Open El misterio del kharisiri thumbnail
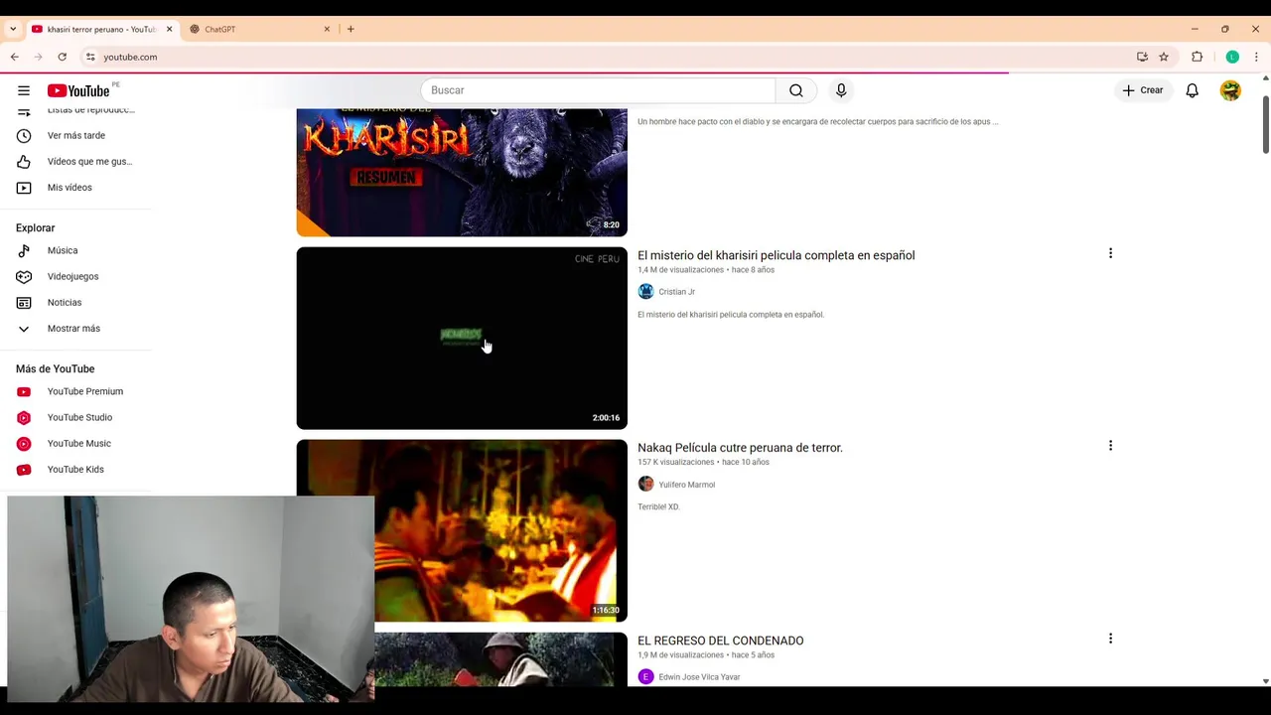The image size is (1271, 715). pos(462,338)
